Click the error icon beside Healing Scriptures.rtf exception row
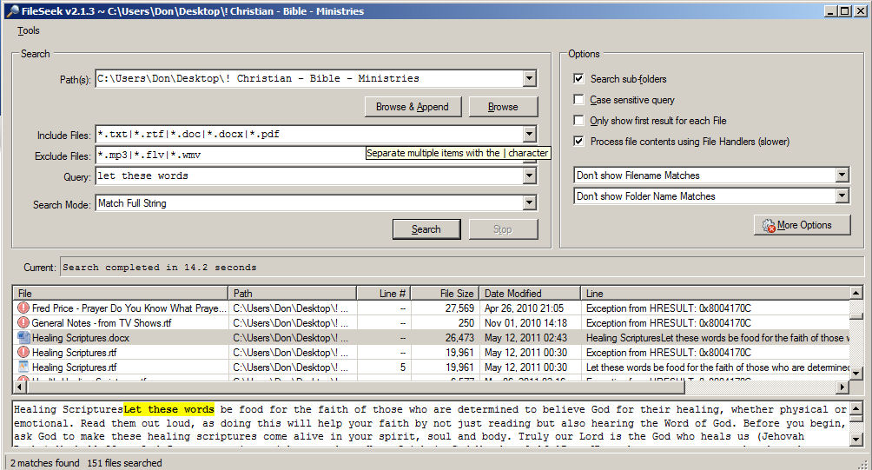 (x=23, y=352)
